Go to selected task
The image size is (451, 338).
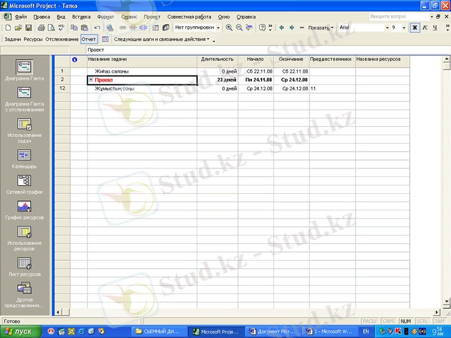pos(249,28)
